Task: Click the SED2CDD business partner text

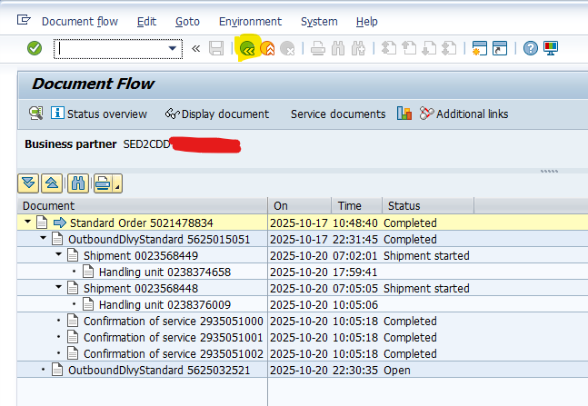Action: tap(146, 144)
